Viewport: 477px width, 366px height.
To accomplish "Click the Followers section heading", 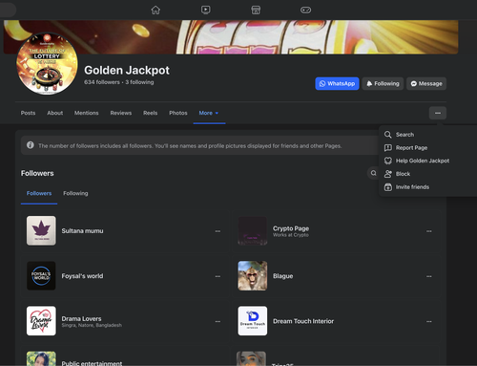I will (37, 173).
